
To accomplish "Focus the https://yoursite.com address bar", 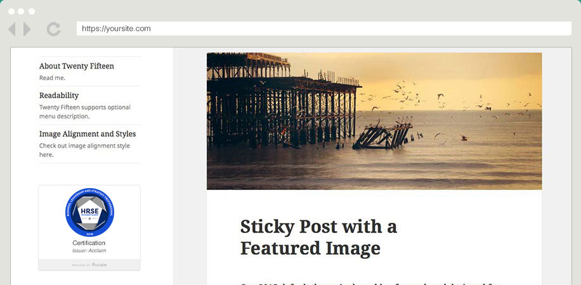I will [324, 28].
